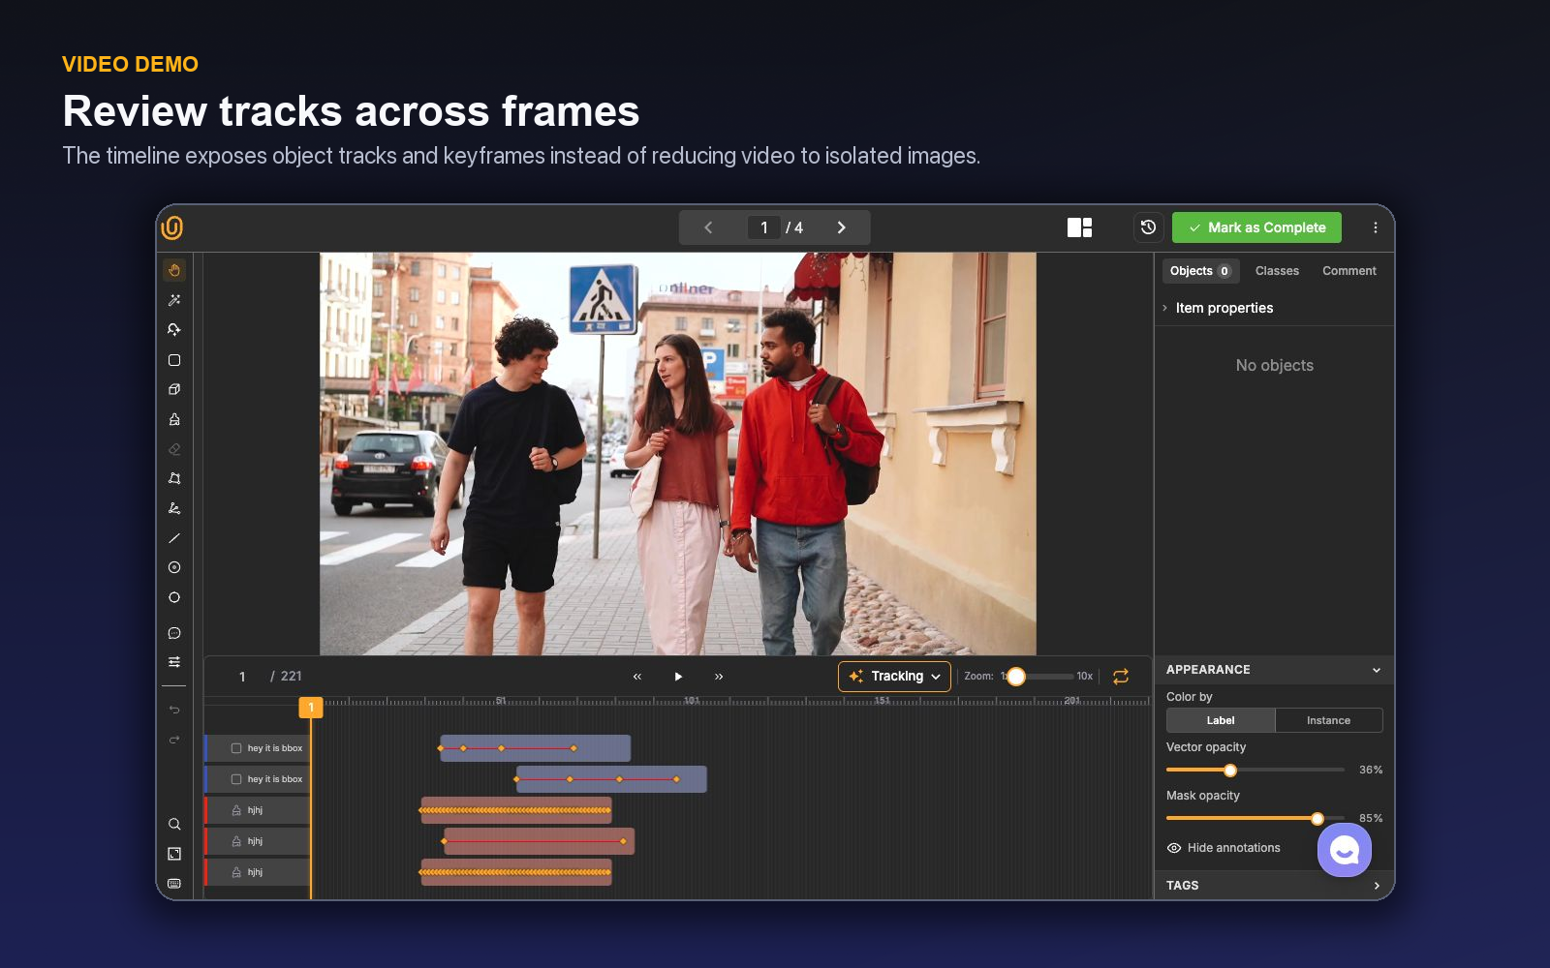Viewport: 1550px width, 968px height.
Task: Click the undo arrow
Action: pyautogui.click(x=174, y=710)
